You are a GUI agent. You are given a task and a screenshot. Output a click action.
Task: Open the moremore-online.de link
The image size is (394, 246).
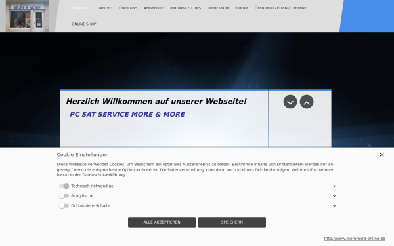(355, 239)
